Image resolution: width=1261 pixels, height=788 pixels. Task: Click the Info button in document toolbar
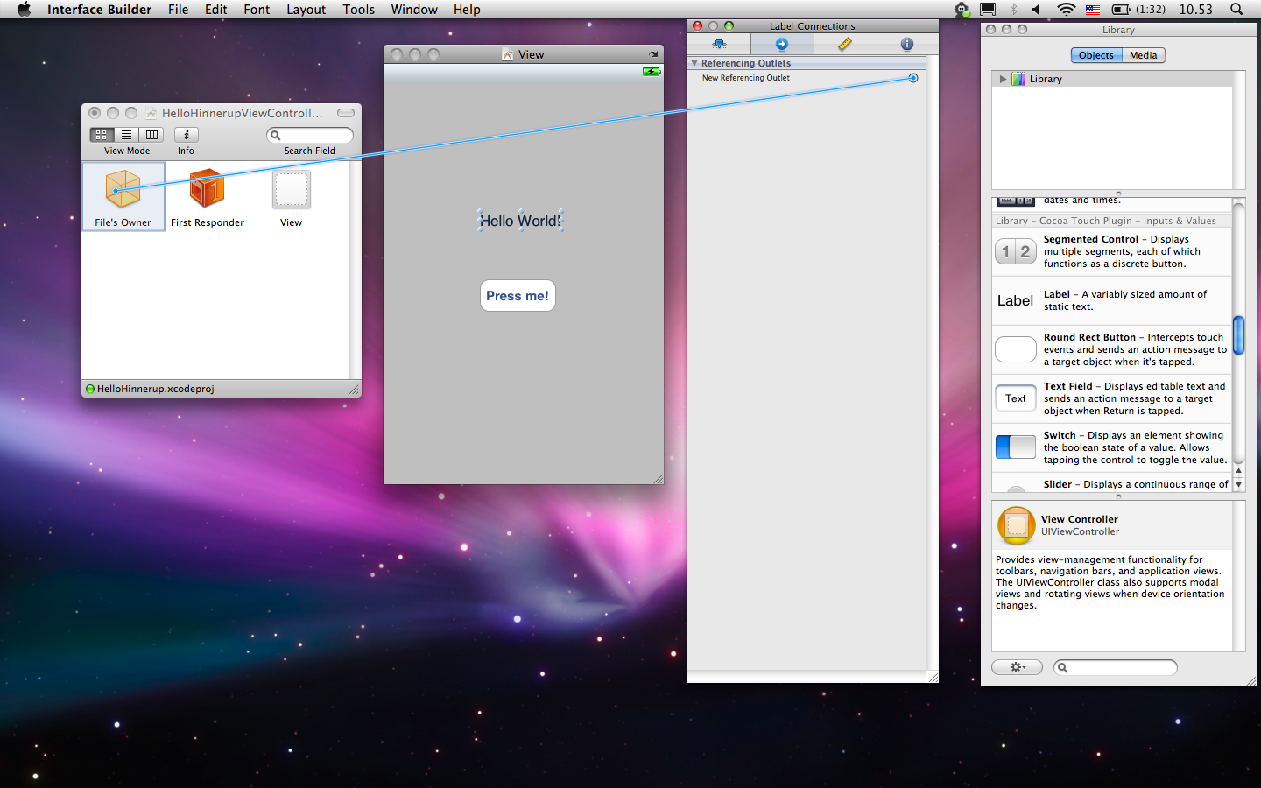click(x=186, y=135)
